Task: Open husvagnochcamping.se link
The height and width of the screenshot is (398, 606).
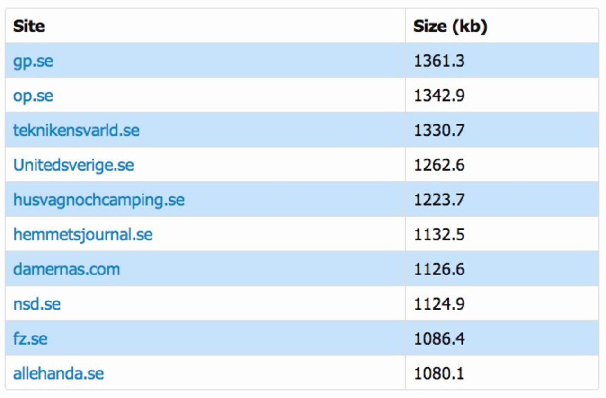Action: pyautogui.click(x=98, y=200)
